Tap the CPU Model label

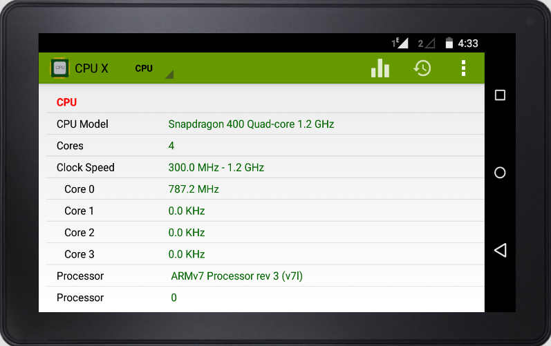point(82,124)
